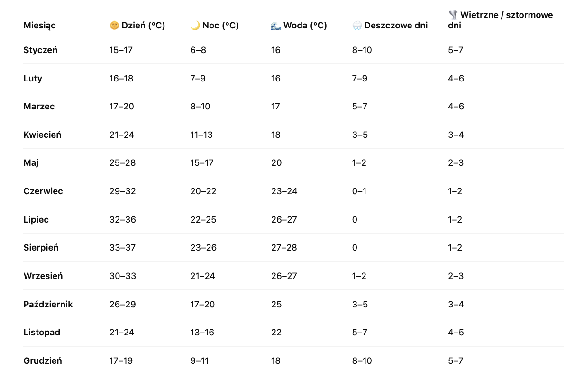Click Marzec water temperature 17

(x=275, y=106)
